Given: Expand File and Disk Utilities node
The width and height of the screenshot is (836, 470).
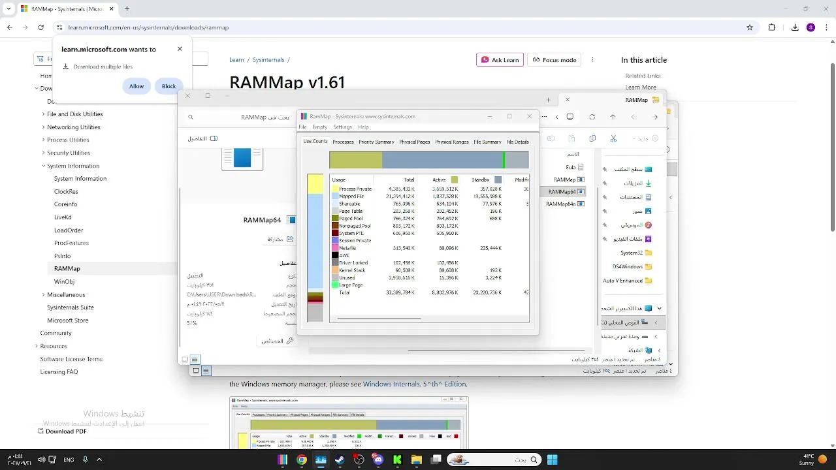Looking at the screenshot, I should (x=44, y=114).
